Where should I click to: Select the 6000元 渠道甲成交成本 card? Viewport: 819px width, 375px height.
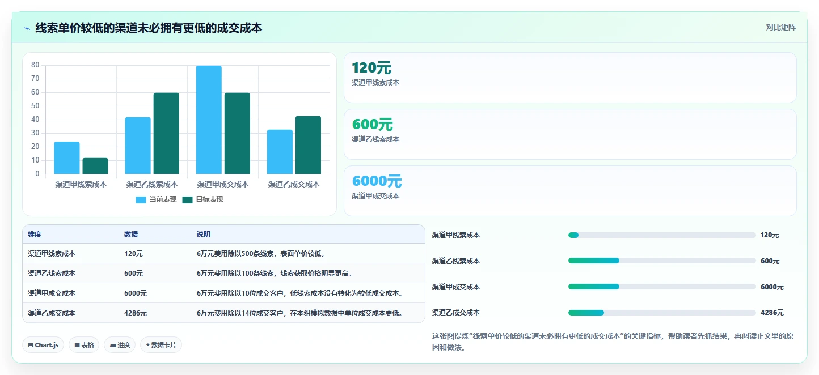pyautogui.click(x=570, y=191)
